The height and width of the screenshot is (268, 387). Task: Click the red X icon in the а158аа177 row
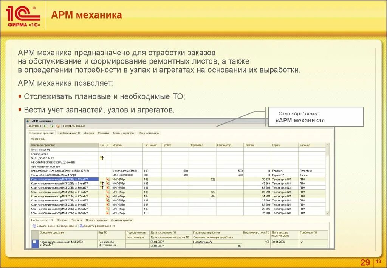coord(108,180)
